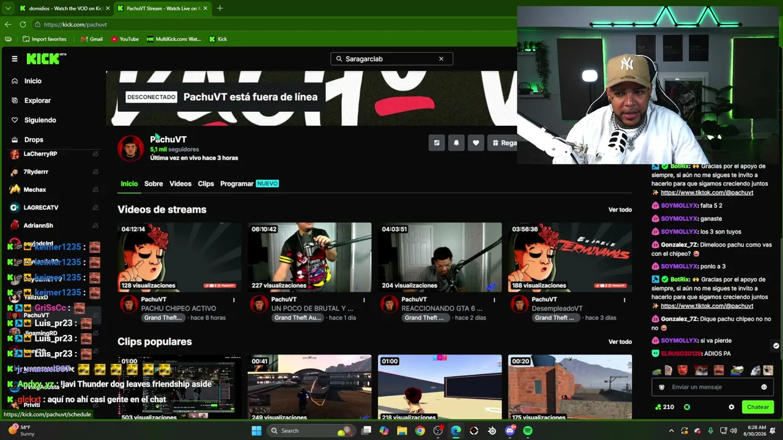The image size is (783, 440).
Task: Open the Windows Start menu
Action: 256,431
